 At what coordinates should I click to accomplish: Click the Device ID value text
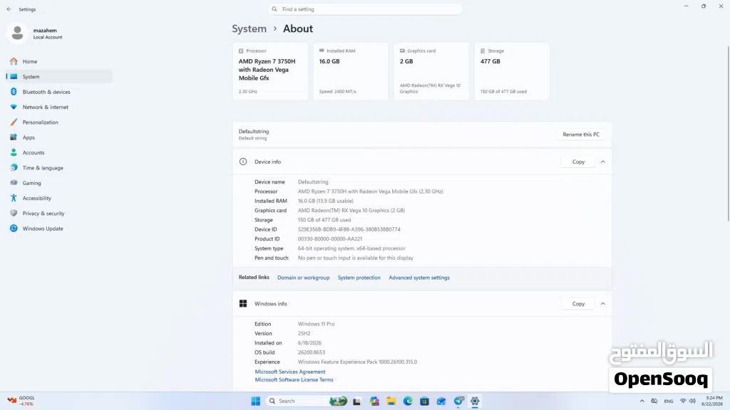click(349, 229)
